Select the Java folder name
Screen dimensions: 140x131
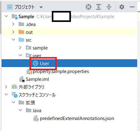tap(37, 111)
